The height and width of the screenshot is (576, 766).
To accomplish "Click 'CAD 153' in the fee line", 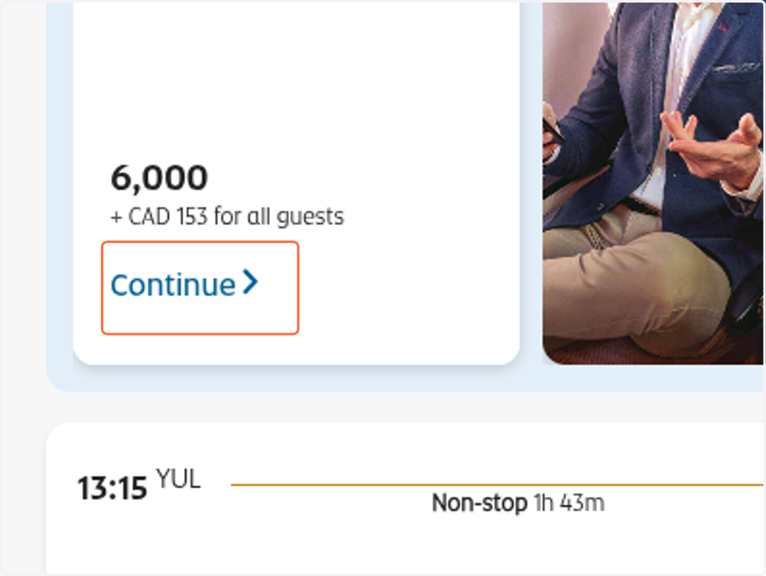I will point(168,217).
